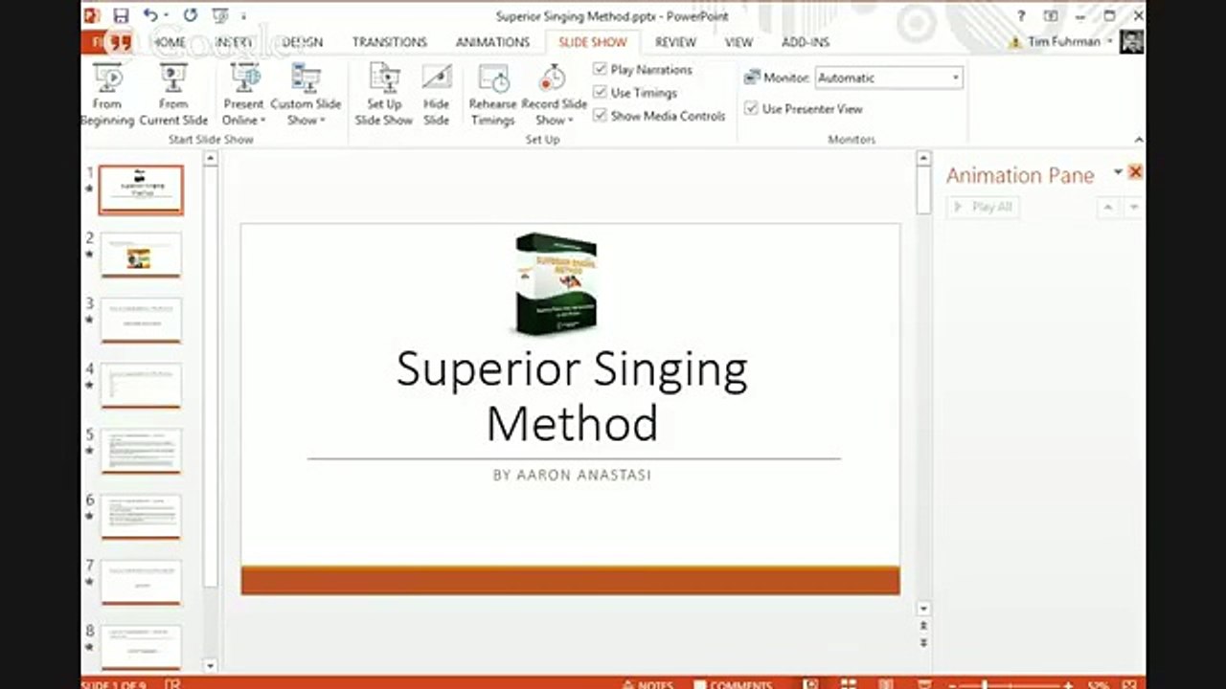Close the Animation Pane
The height and width of the screenshot is (689, 1226).
tap(1135, 172)
